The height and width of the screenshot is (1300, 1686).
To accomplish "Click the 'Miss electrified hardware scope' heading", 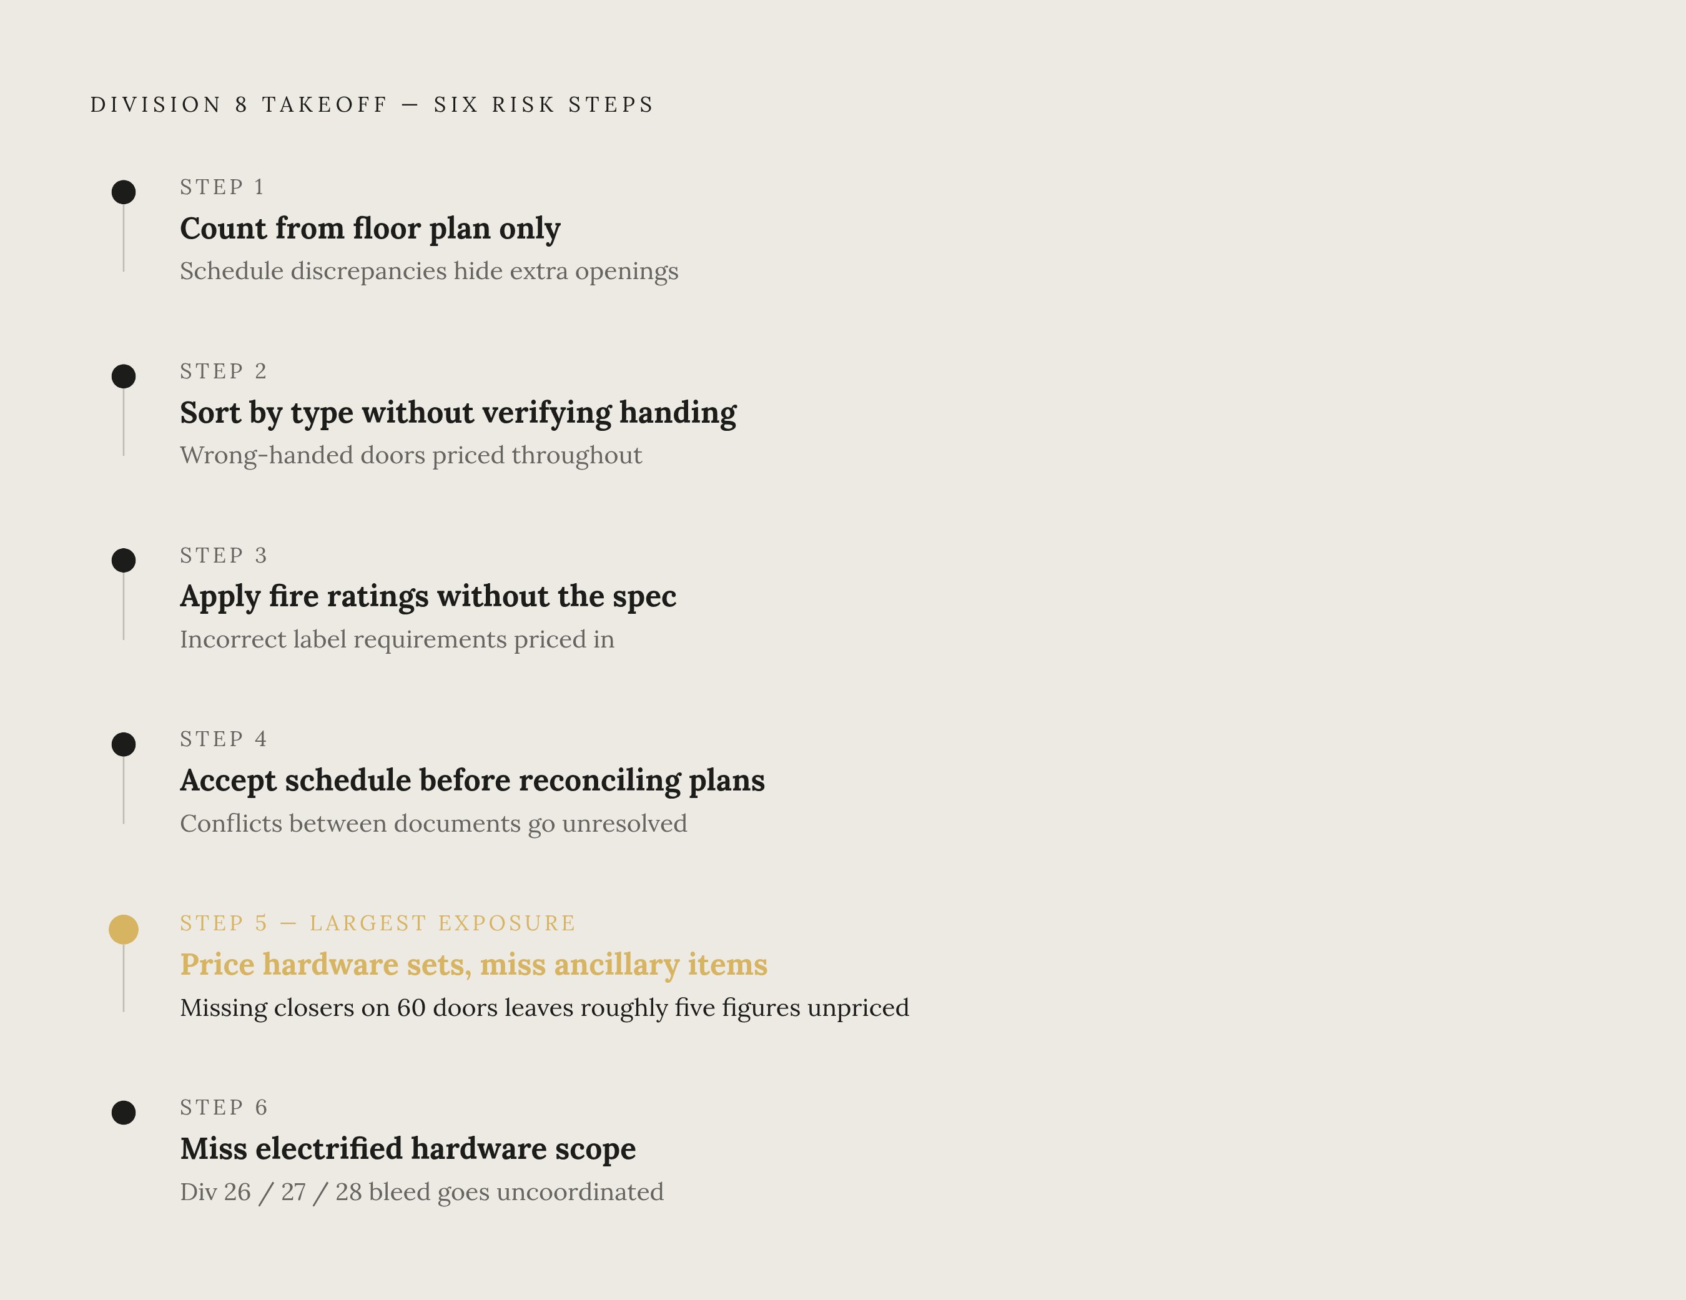I will (408, 1149).
